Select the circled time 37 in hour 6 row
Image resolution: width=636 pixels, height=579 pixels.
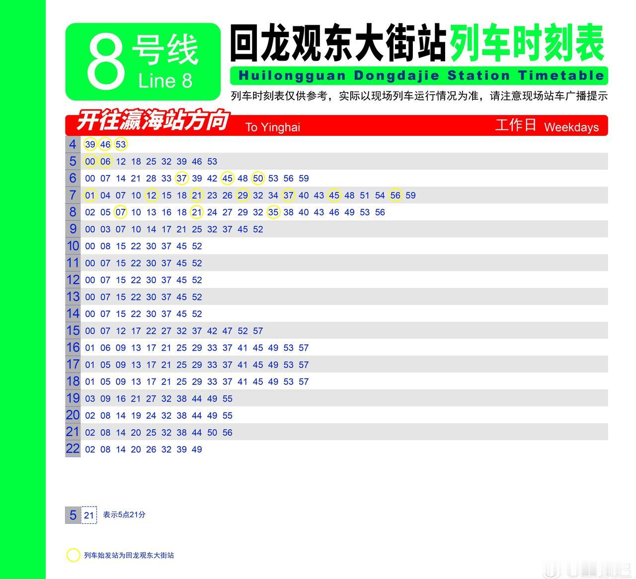(x=182, y=178)
